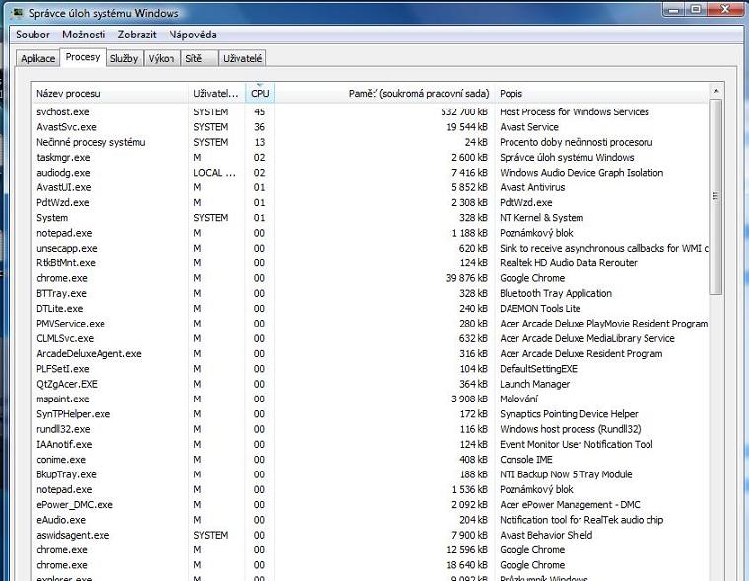This screenshot has width=749, height=581.
Task: Select the RtkBtMnt.exe process
Action: point(371,263)
